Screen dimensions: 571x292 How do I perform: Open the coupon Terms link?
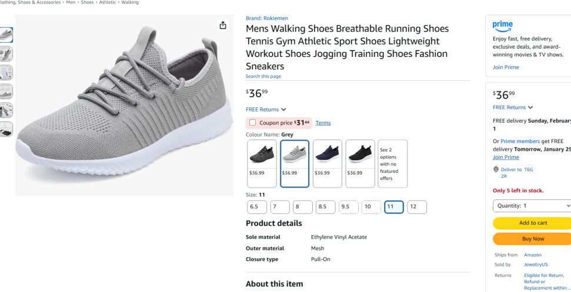(x=323, y=123)
